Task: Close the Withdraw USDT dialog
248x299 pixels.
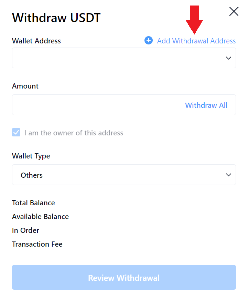Action: pos(234,12)
